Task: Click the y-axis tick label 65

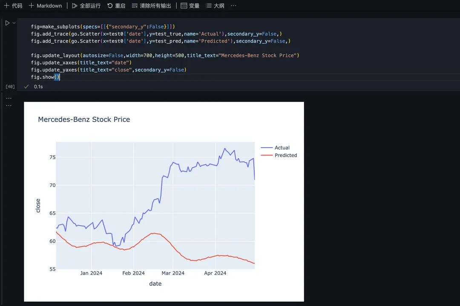Action: pyautogui.click(x=52, y=213)
